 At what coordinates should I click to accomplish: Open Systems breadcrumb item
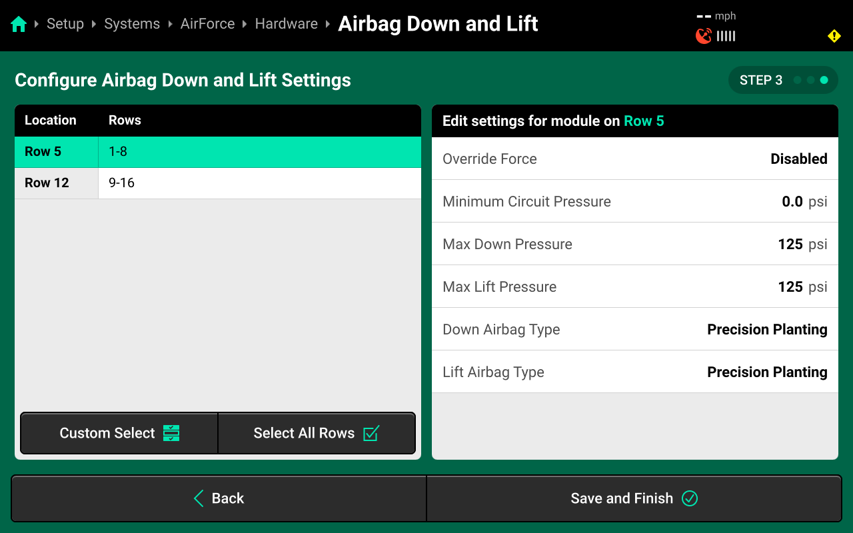[x=132, y=24]
